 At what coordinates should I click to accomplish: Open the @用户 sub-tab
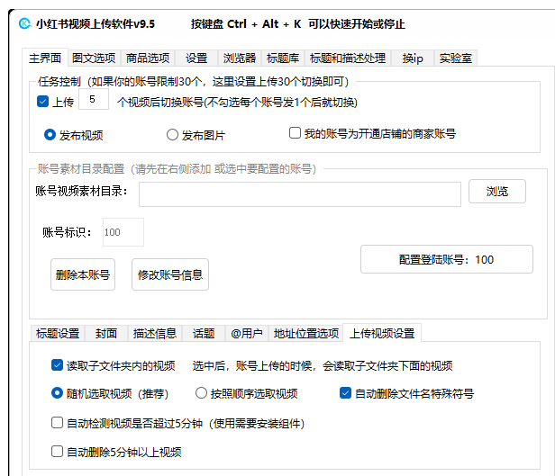[247, 333]
